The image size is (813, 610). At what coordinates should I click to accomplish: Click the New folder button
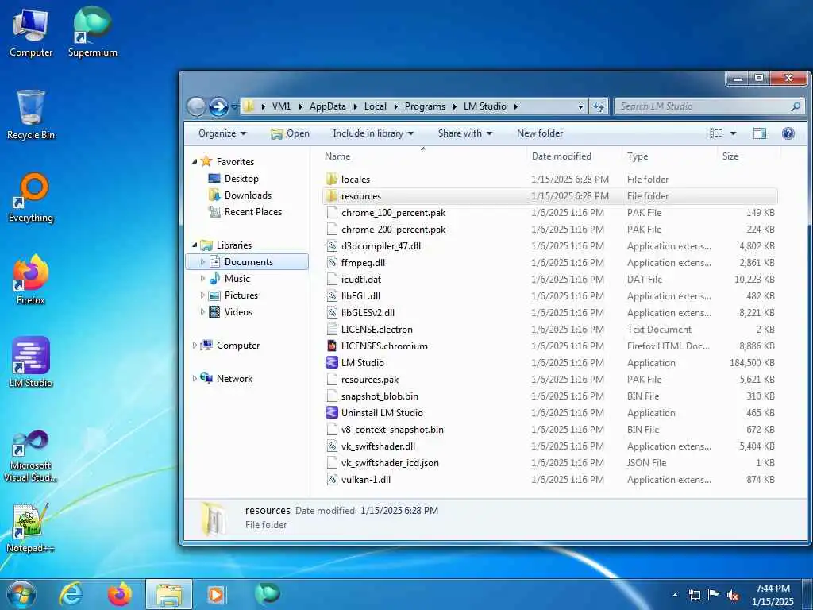[x=540, y=133]
